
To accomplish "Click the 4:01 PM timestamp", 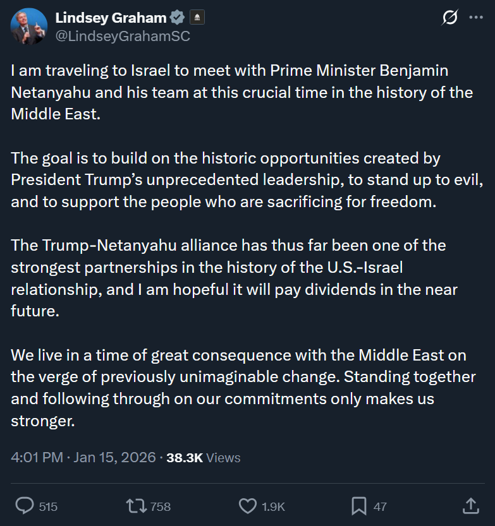I will point(37,457).
